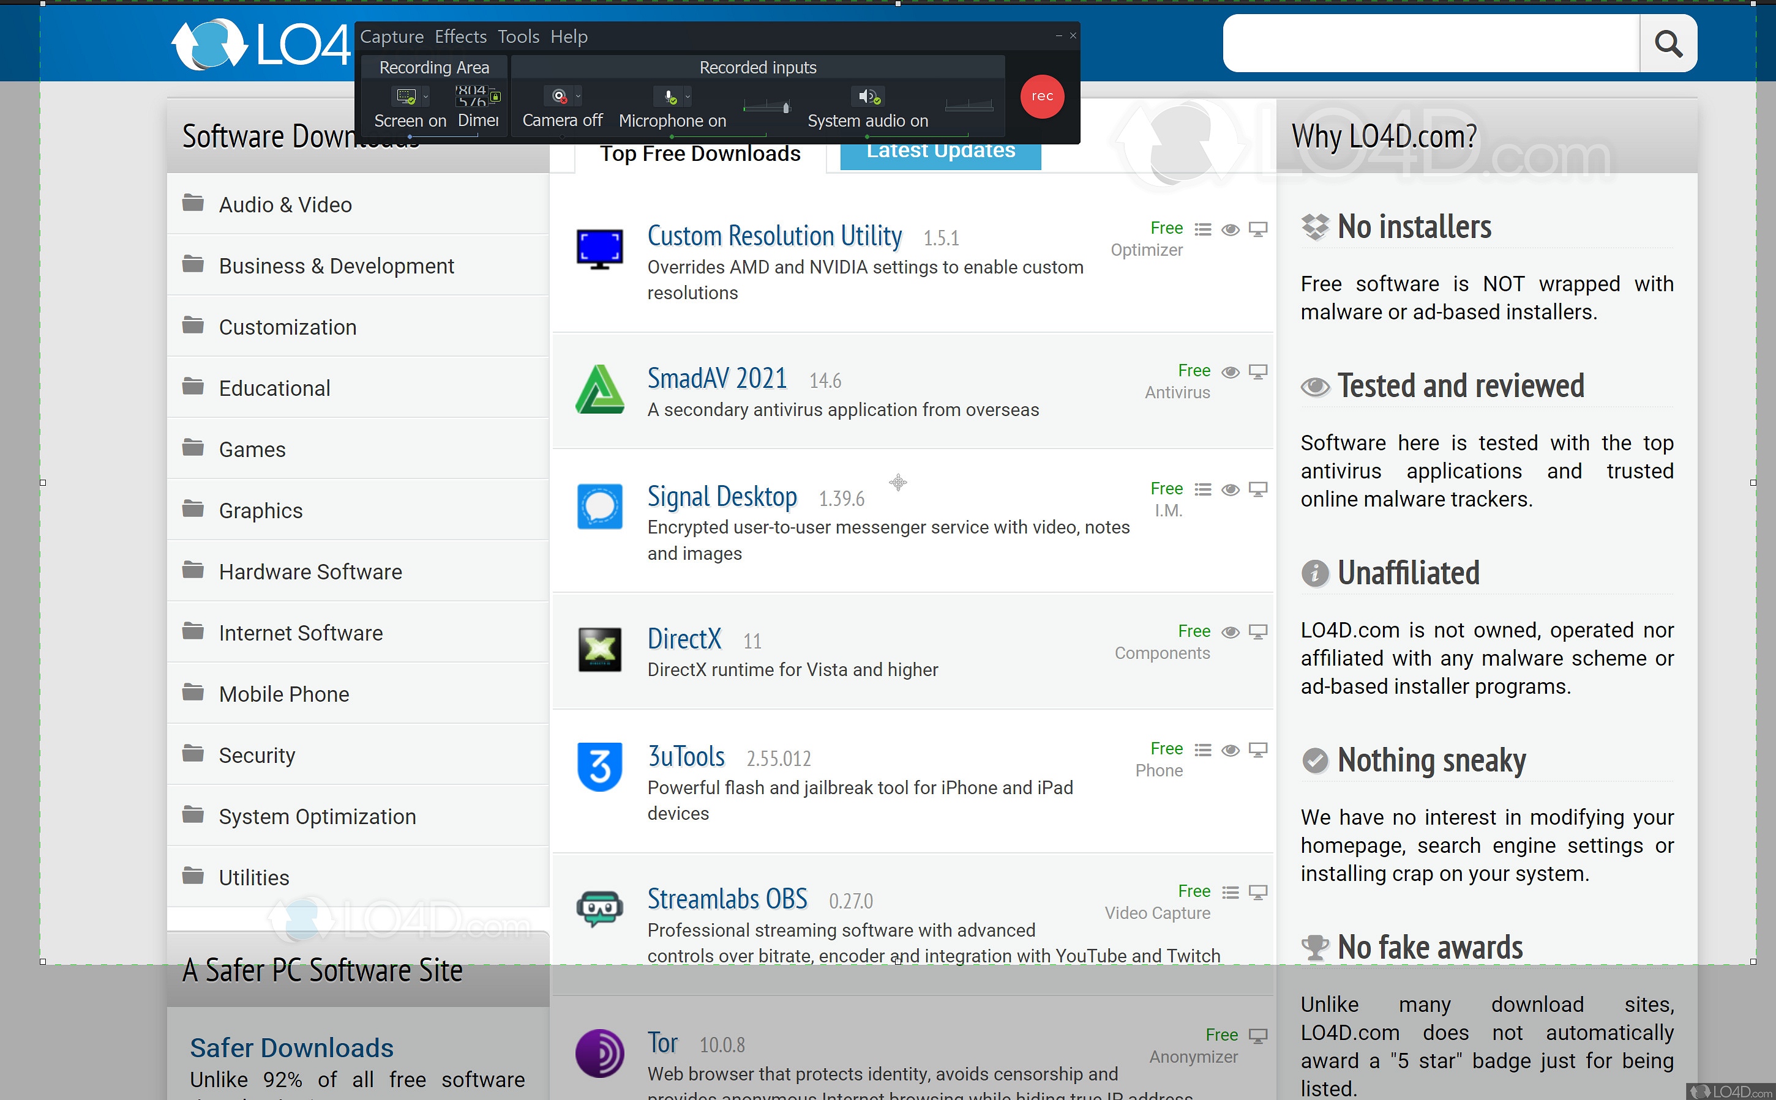The width and height of the screenshot is (1776, 1100).
Task: Expand the screen area dropdown arrow
Action: pyautogui.click(x=426, y=96)
